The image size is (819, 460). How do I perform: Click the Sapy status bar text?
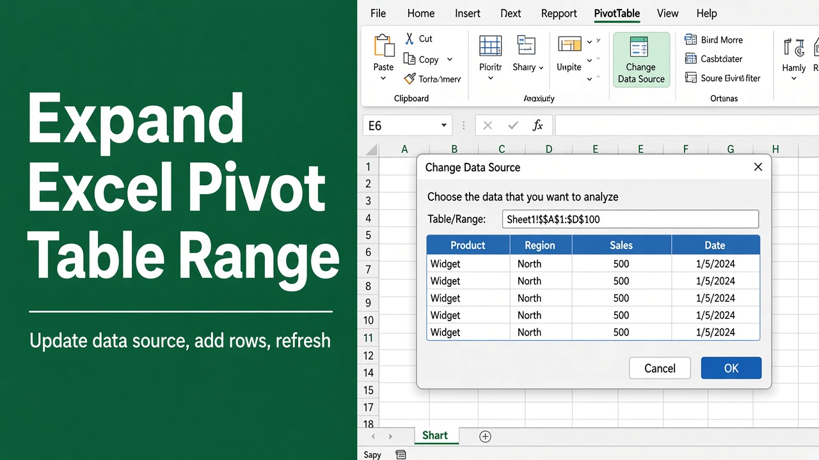(x=372, y=455)
